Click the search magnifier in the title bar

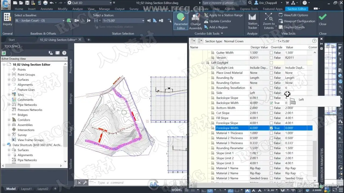(x=250, y=3)
